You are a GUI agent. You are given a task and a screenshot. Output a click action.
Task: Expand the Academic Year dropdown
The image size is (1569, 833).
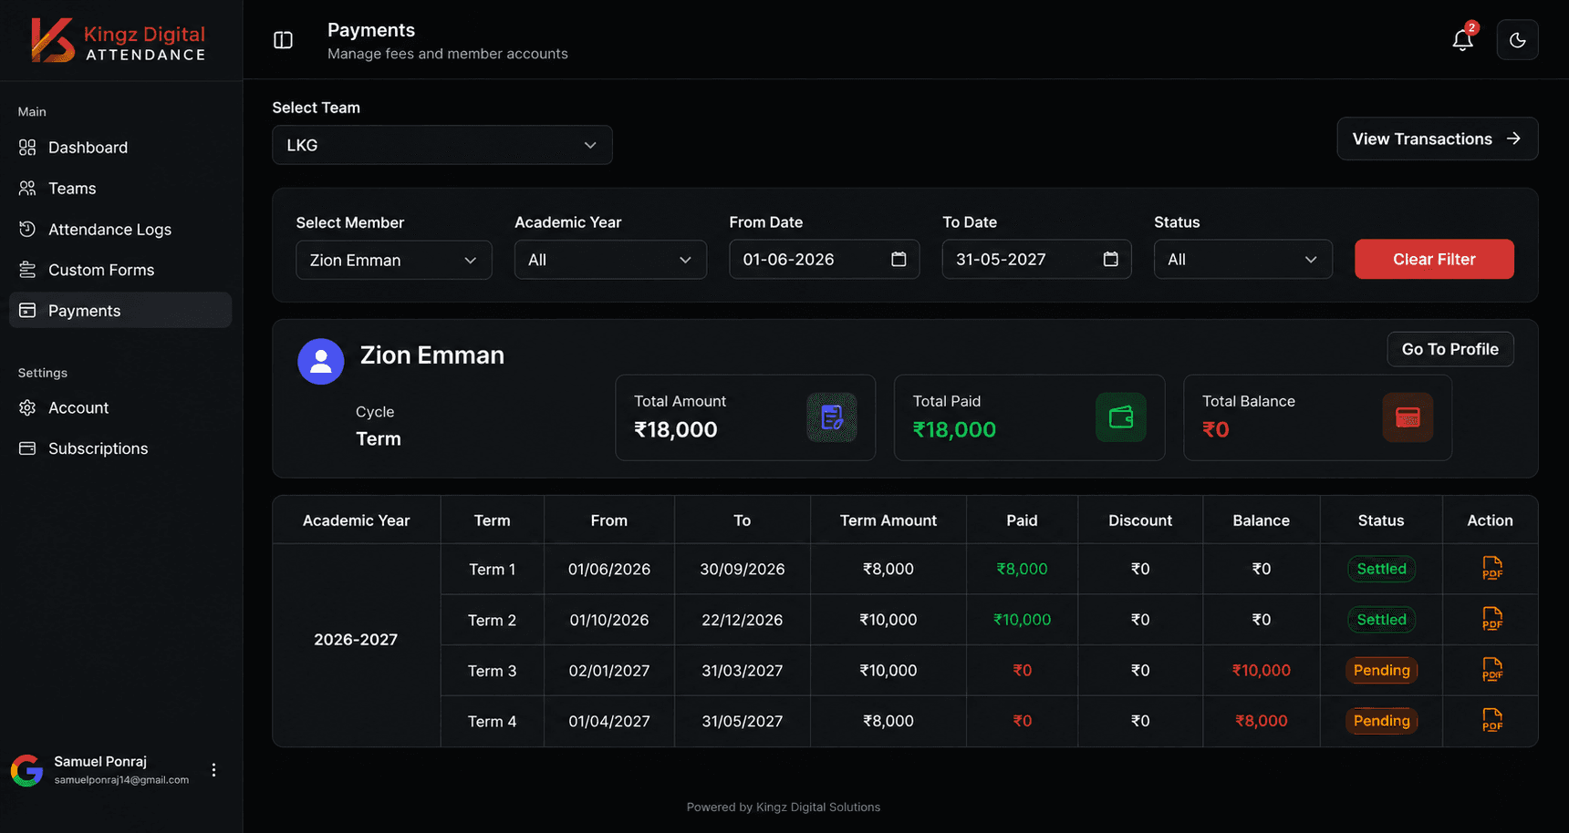point(610,260)
